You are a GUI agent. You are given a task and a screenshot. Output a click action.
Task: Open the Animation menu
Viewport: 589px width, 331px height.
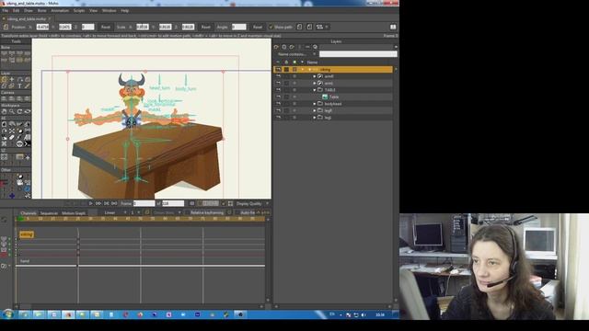coord(60,11)
